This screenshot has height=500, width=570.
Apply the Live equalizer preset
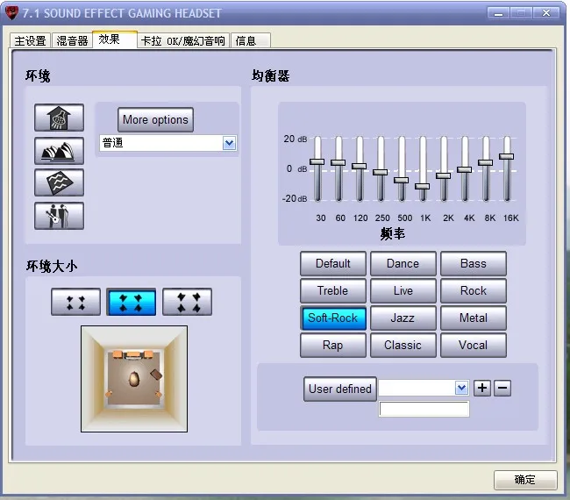tap(403, 290)
